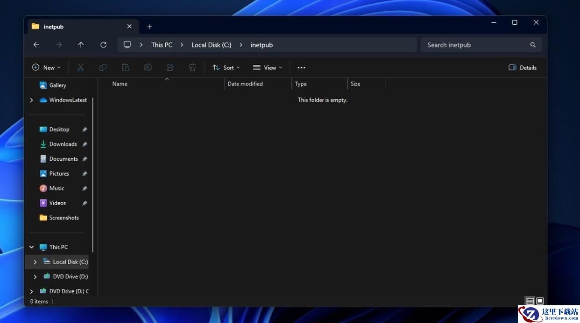
Task: Switch to details list view icon
Action: 530,301
